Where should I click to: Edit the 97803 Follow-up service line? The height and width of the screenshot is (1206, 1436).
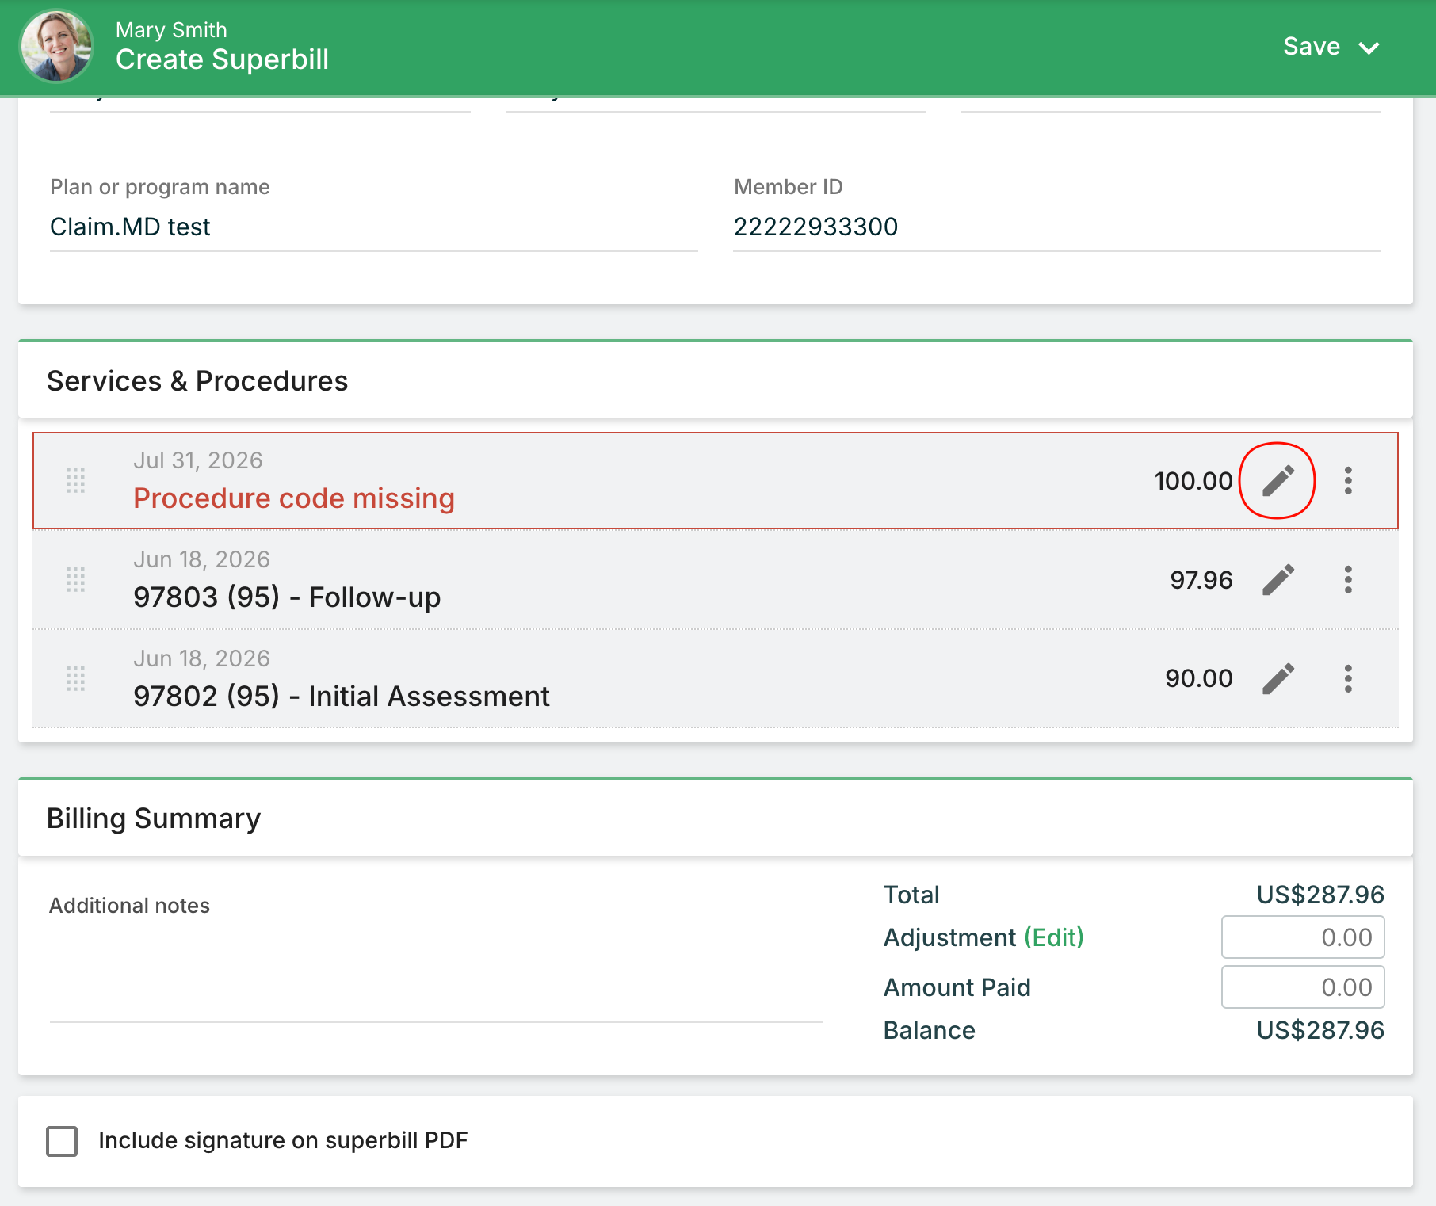(1278, 580)
